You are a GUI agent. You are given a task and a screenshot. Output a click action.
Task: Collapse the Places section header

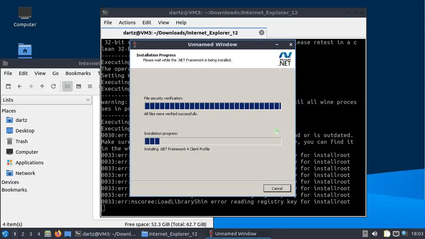pyautogui.click(x=9, y=111)
